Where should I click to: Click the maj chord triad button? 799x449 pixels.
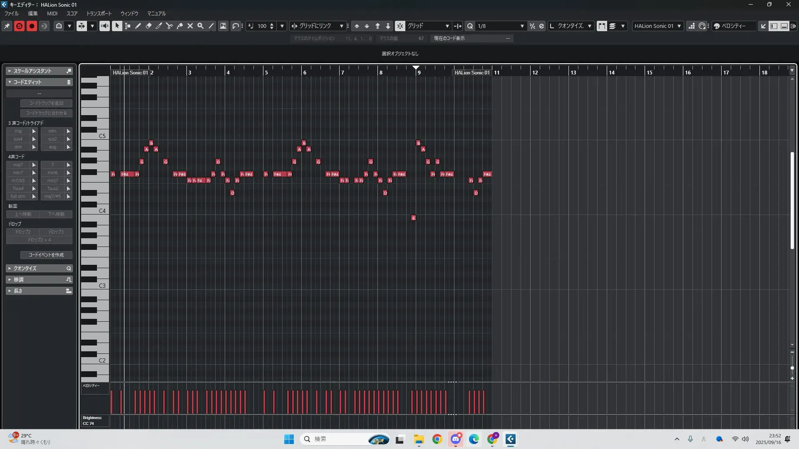[18, 131]
